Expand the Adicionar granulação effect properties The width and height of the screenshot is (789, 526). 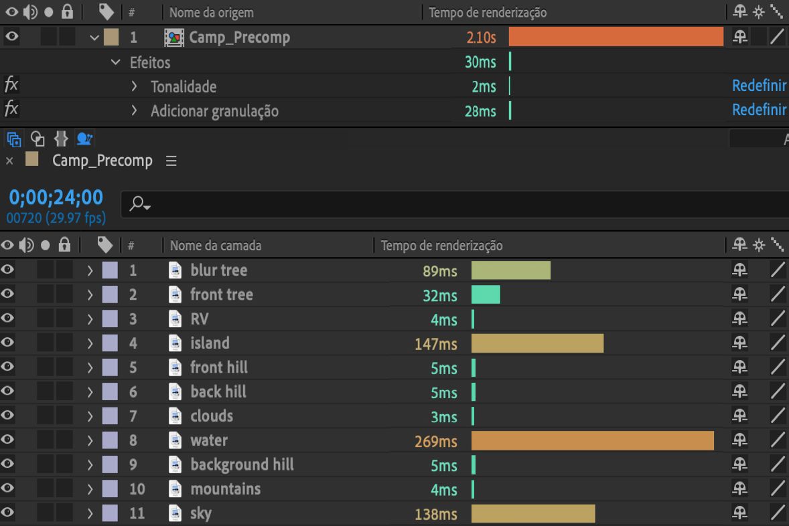[x=134, y=111]
